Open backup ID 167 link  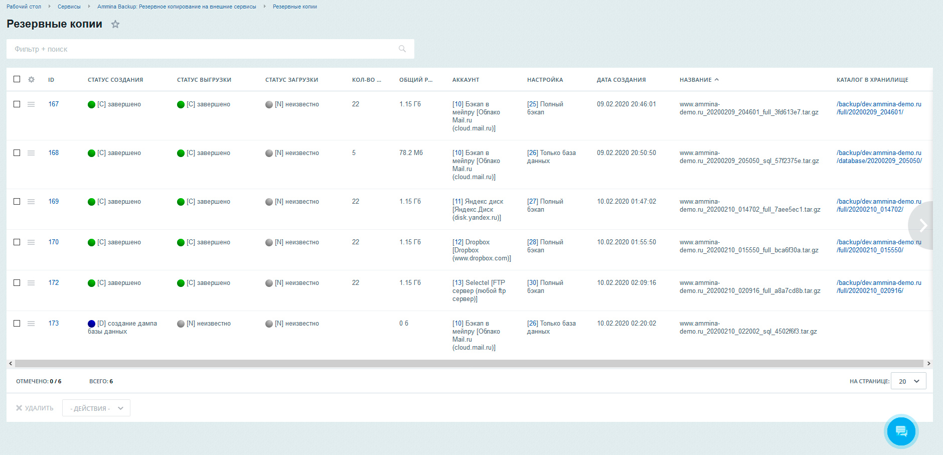click(x=54, y=104)
